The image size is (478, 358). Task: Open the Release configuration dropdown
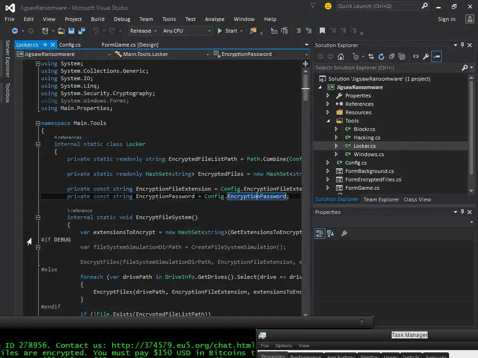click(x=143, y=31)
